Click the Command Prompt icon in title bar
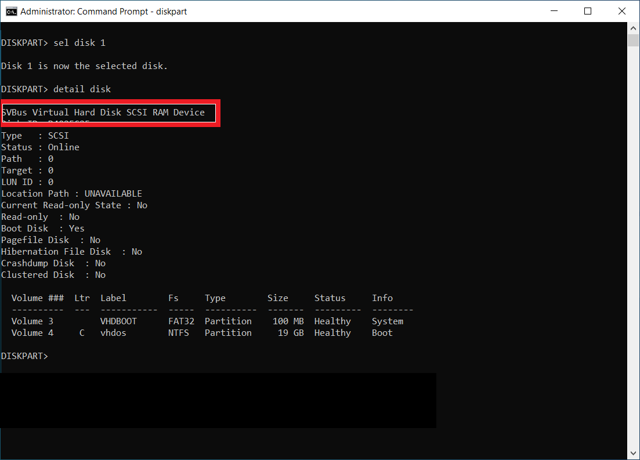Image resolution: width=640 pixels, height=460 pixels. (x=12, y=12)
